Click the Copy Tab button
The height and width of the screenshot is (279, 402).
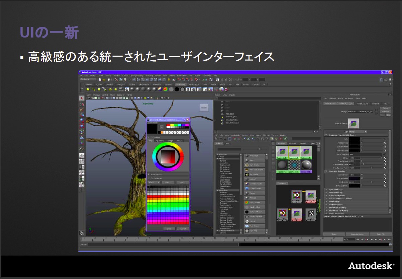[x=381, y=234]
